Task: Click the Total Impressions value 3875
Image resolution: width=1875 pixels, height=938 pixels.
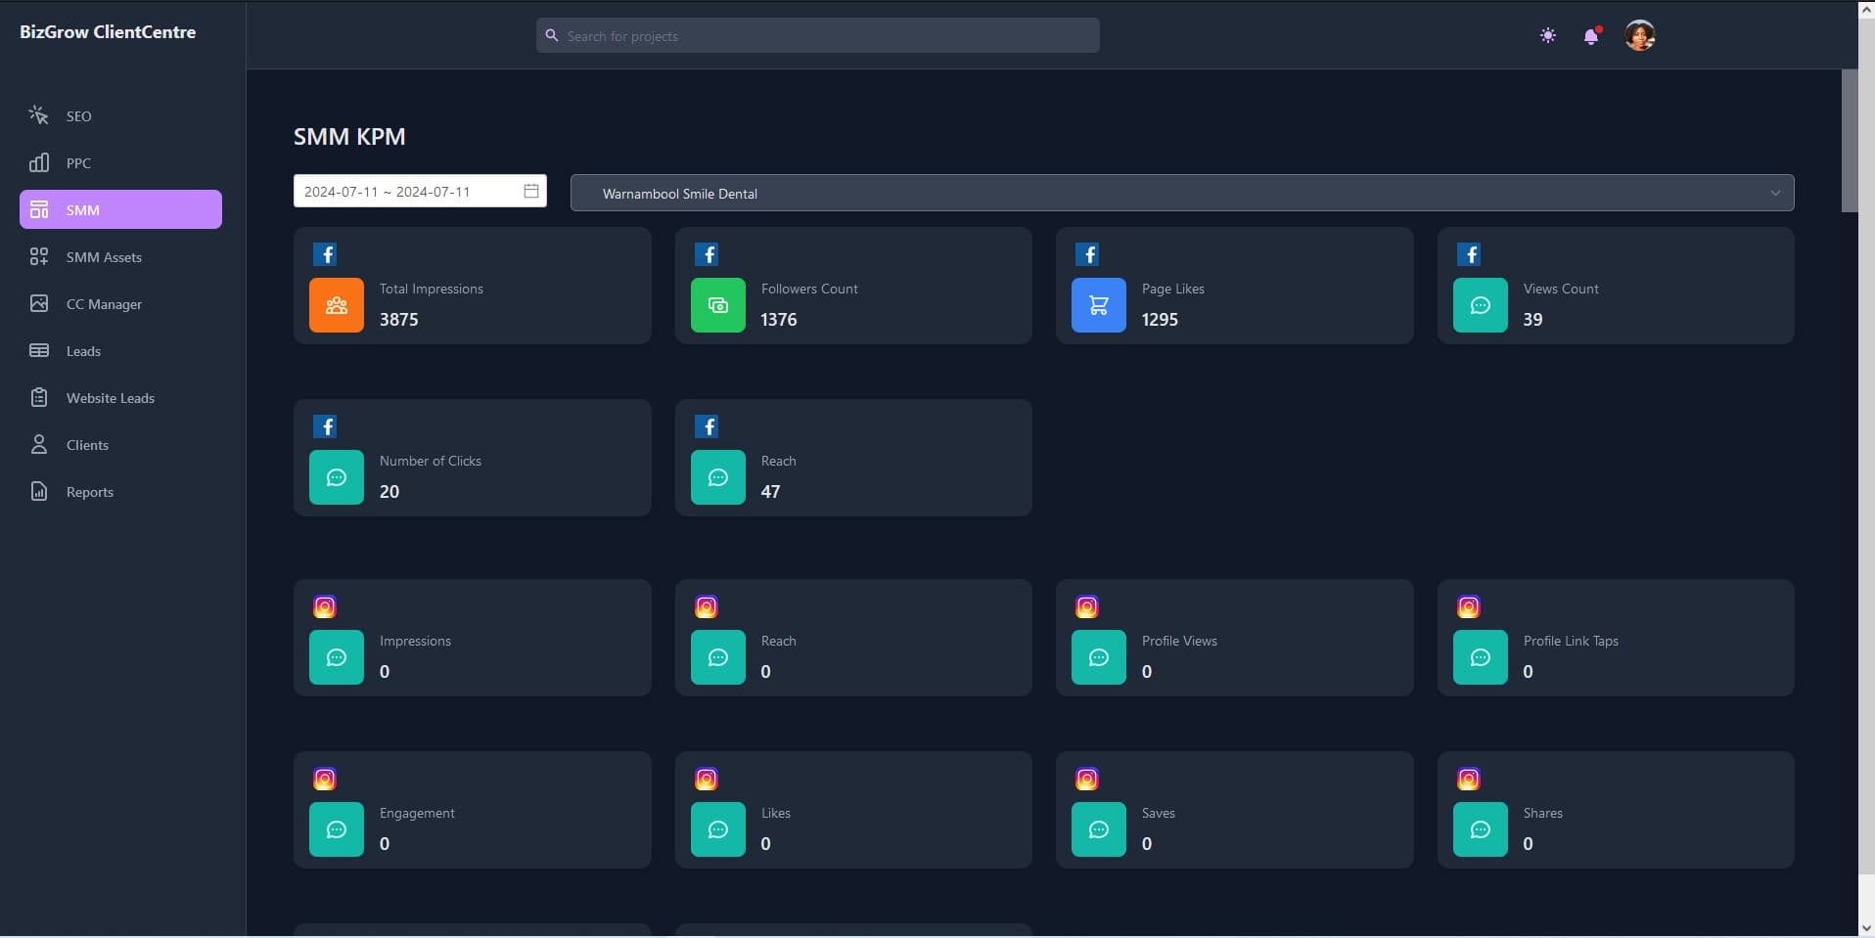Action: point(399,320)
